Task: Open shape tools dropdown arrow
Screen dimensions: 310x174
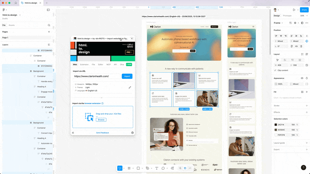Action: pos(142,168)
